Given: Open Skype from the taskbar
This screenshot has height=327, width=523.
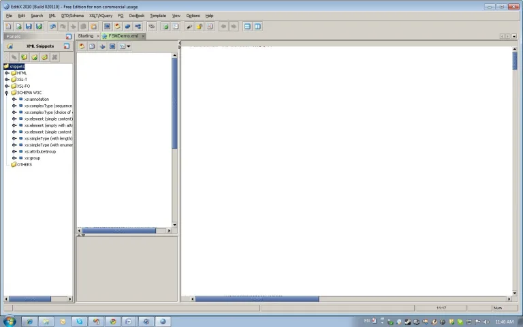Looking at the screenshot, I should (x=80, y=322).
